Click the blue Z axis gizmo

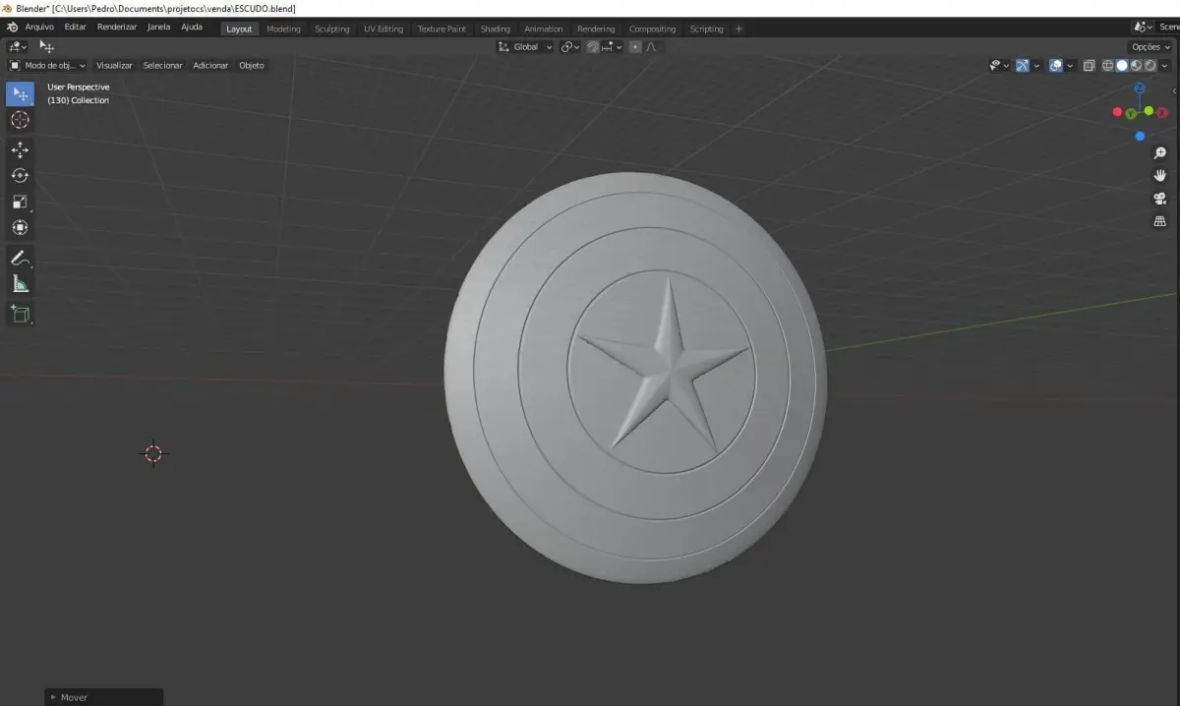tap(1140, 88)
